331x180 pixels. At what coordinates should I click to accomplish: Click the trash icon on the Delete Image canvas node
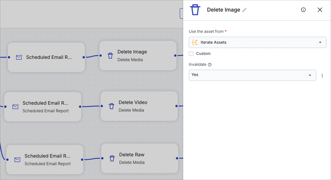point(110,56)
